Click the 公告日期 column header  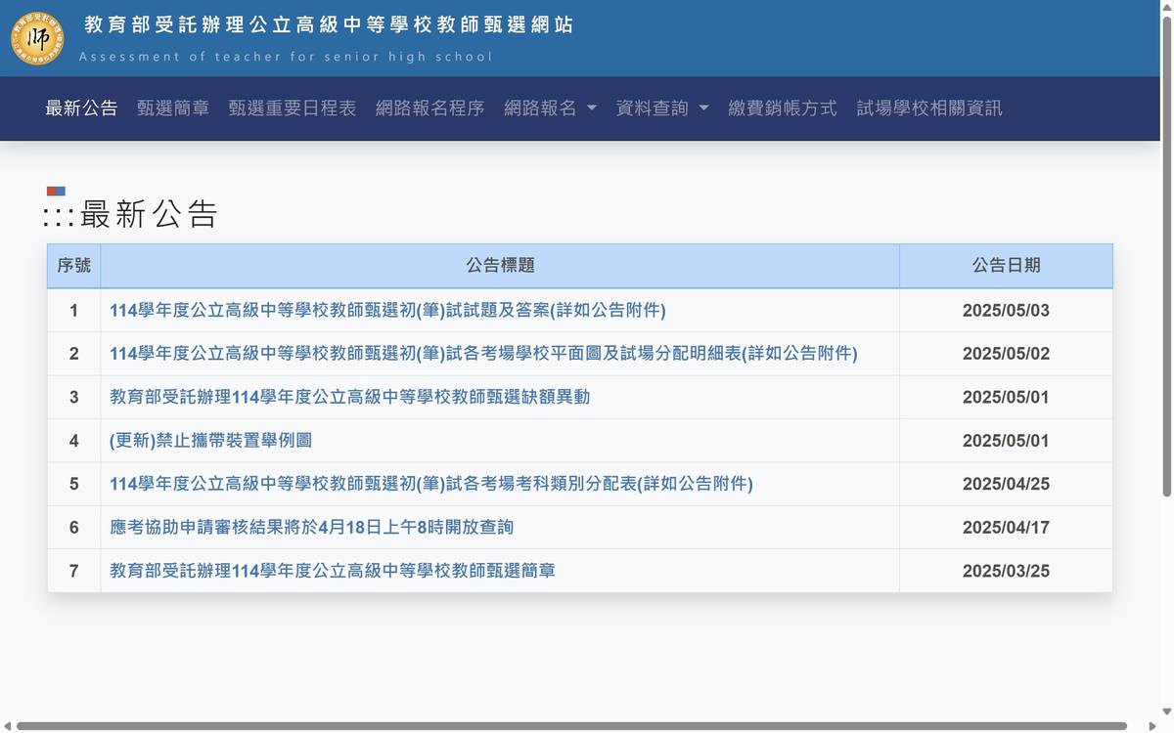pos(1006,266)
